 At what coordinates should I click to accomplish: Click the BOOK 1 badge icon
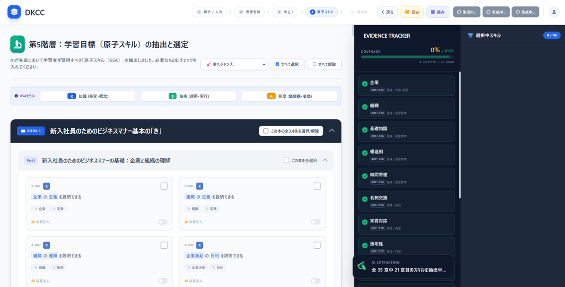pos(23,131)
